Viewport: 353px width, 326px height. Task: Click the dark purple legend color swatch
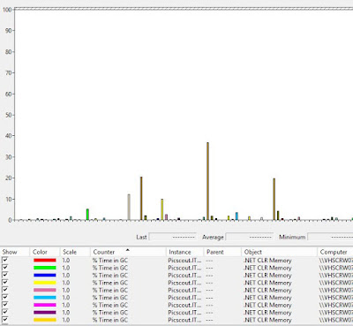pos(45,313)
